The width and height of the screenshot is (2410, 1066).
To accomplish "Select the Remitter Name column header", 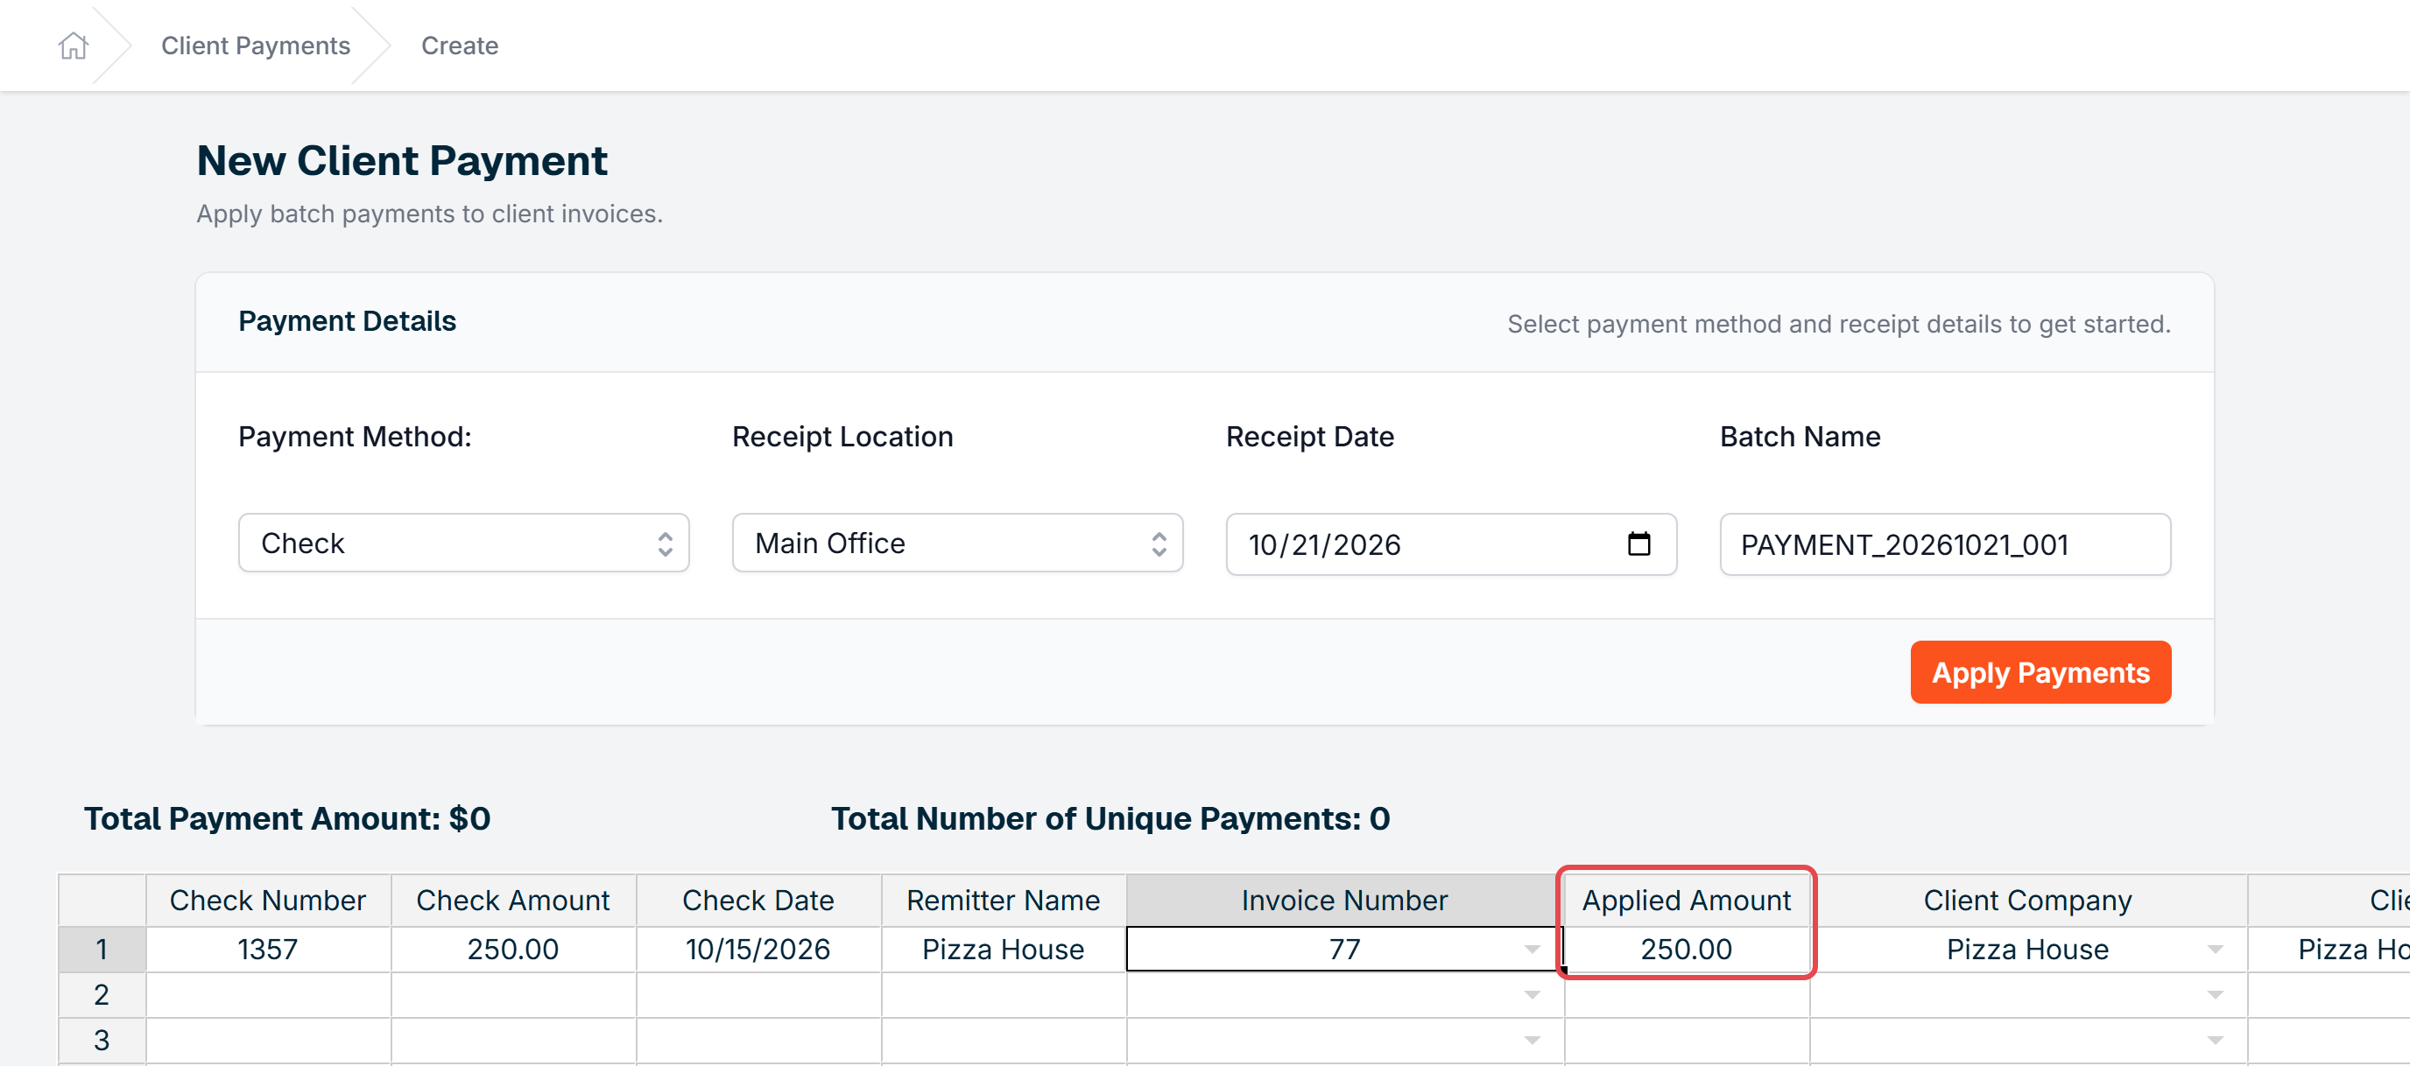I will (1003, 900).
